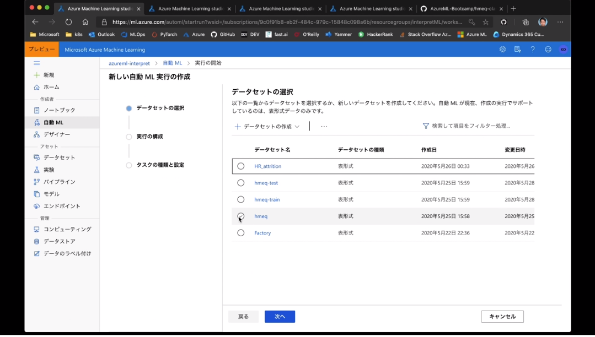Open パイプライン in the sidebar
Image resolution: width=595 pixels, height=337 pixels.
point(55,182)
